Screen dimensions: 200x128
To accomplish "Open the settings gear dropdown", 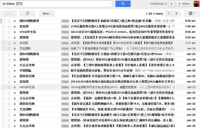I will click(x=191, y=13).
